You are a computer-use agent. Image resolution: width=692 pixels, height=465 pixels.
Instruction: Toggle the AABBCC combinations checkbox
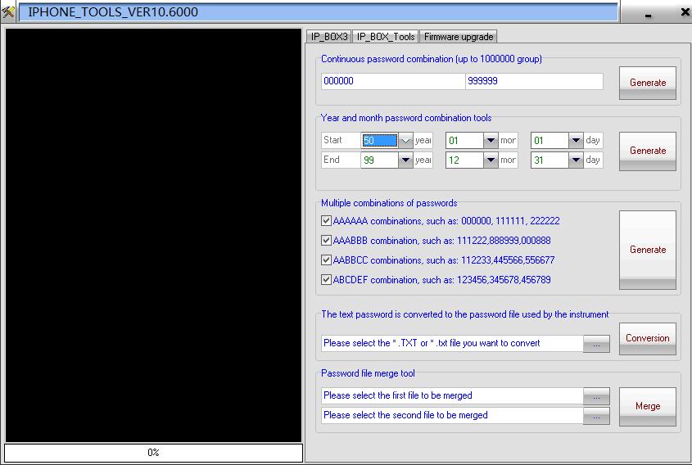pyautogui.click(x=326, y=260)
